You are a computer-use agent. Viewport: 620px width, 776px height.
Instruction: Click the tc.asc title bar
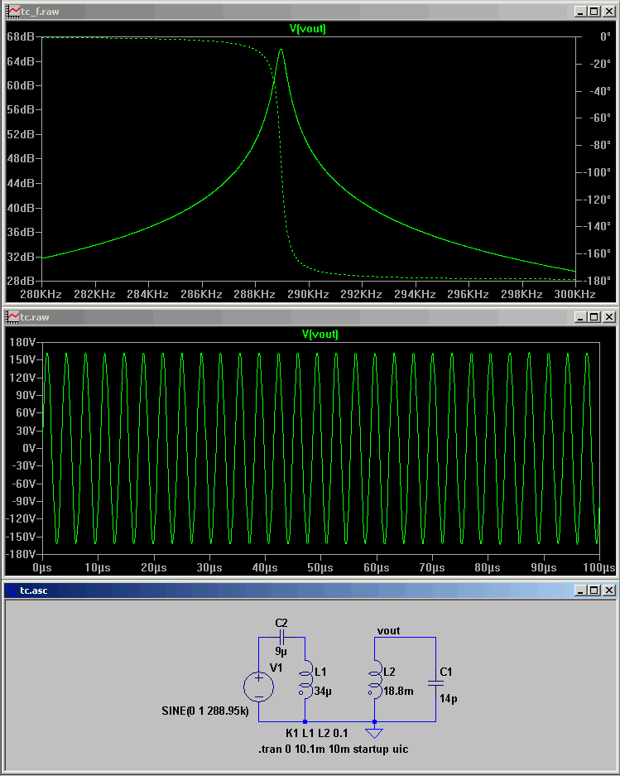(x=310, y=590)
